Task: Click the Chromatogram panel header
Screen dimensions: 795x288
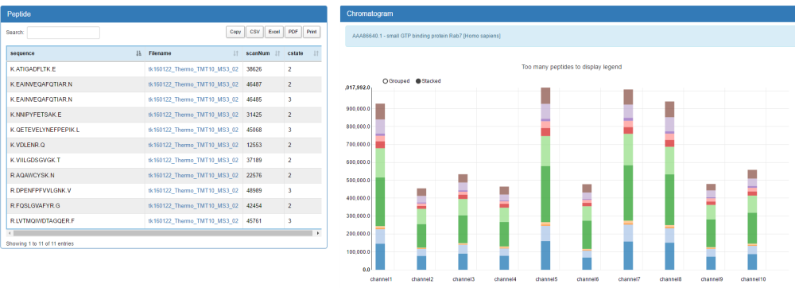Action: click(568, 14)
